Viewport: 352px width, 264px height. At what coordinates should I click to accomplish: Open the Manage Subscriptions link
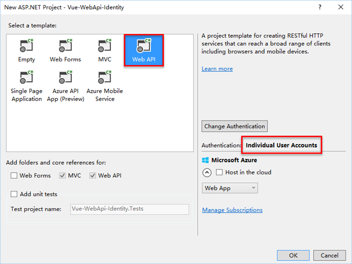point(232,210)
